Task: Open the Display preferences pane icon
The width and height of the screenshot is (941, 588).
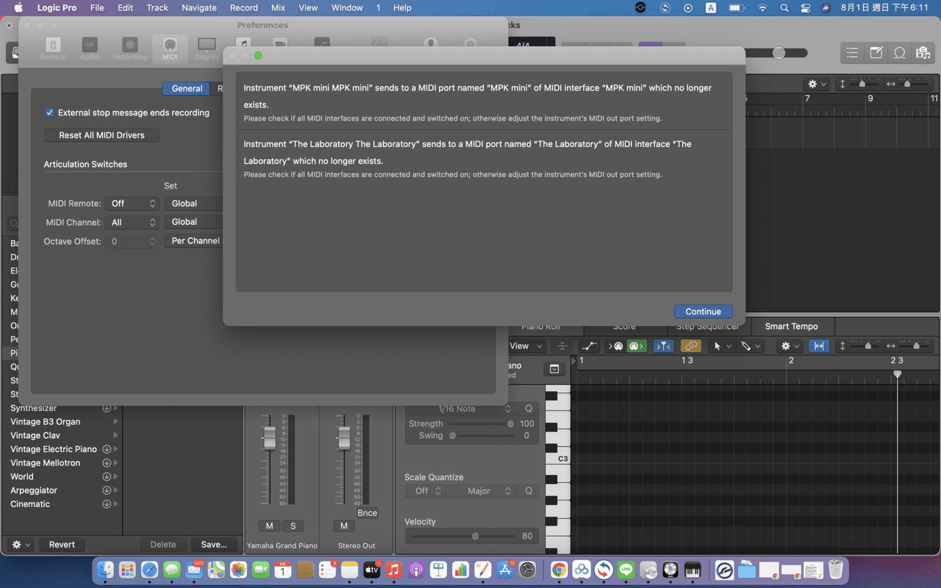Action: pyautogui.click(x=206, y=49)
